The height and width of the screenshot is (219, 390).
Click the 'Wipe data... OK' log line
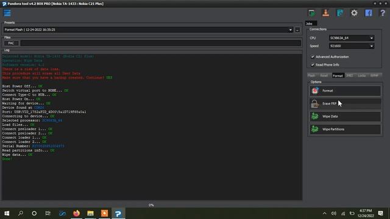(x=17, y=155)
